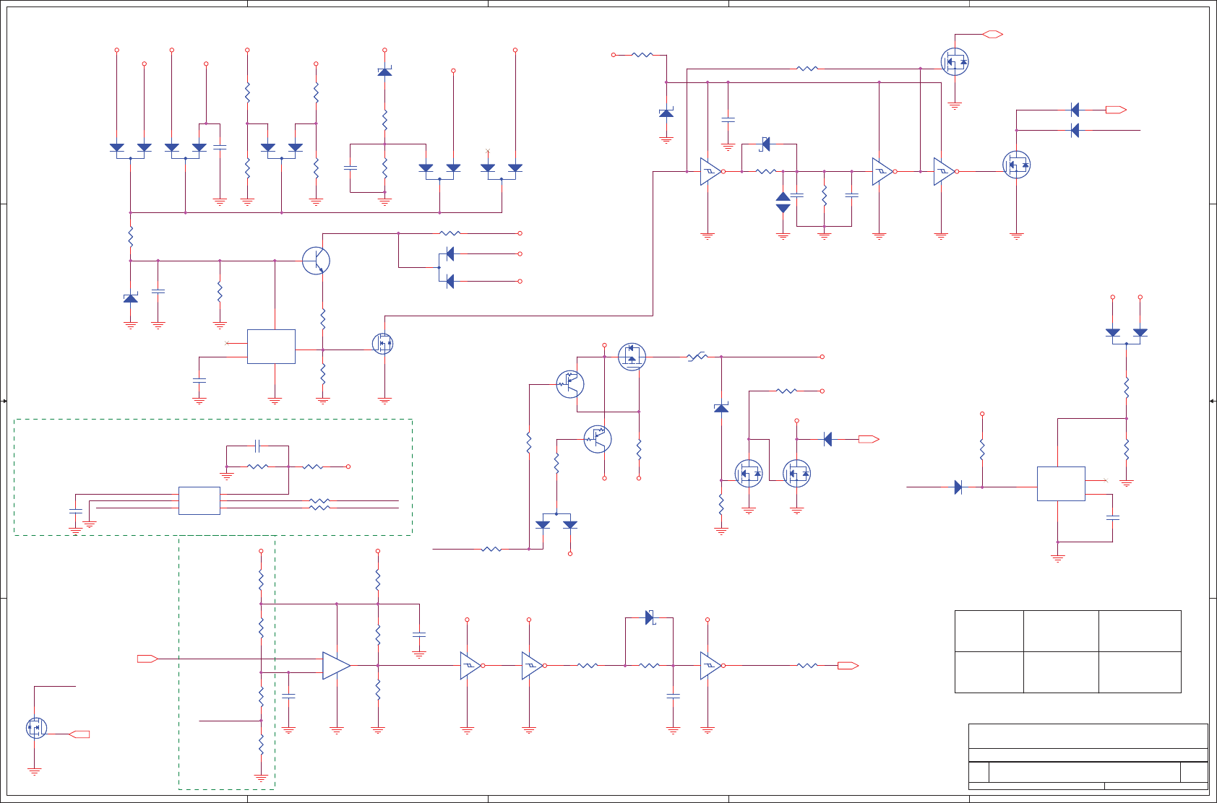Screen dimensions: 1217x803
Task: Click the revision table grid at the bottom right
Action: click(1068, 652)
